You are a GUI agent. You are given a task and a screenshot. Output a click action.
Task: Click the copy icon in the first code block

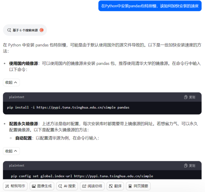coord(186,97)
